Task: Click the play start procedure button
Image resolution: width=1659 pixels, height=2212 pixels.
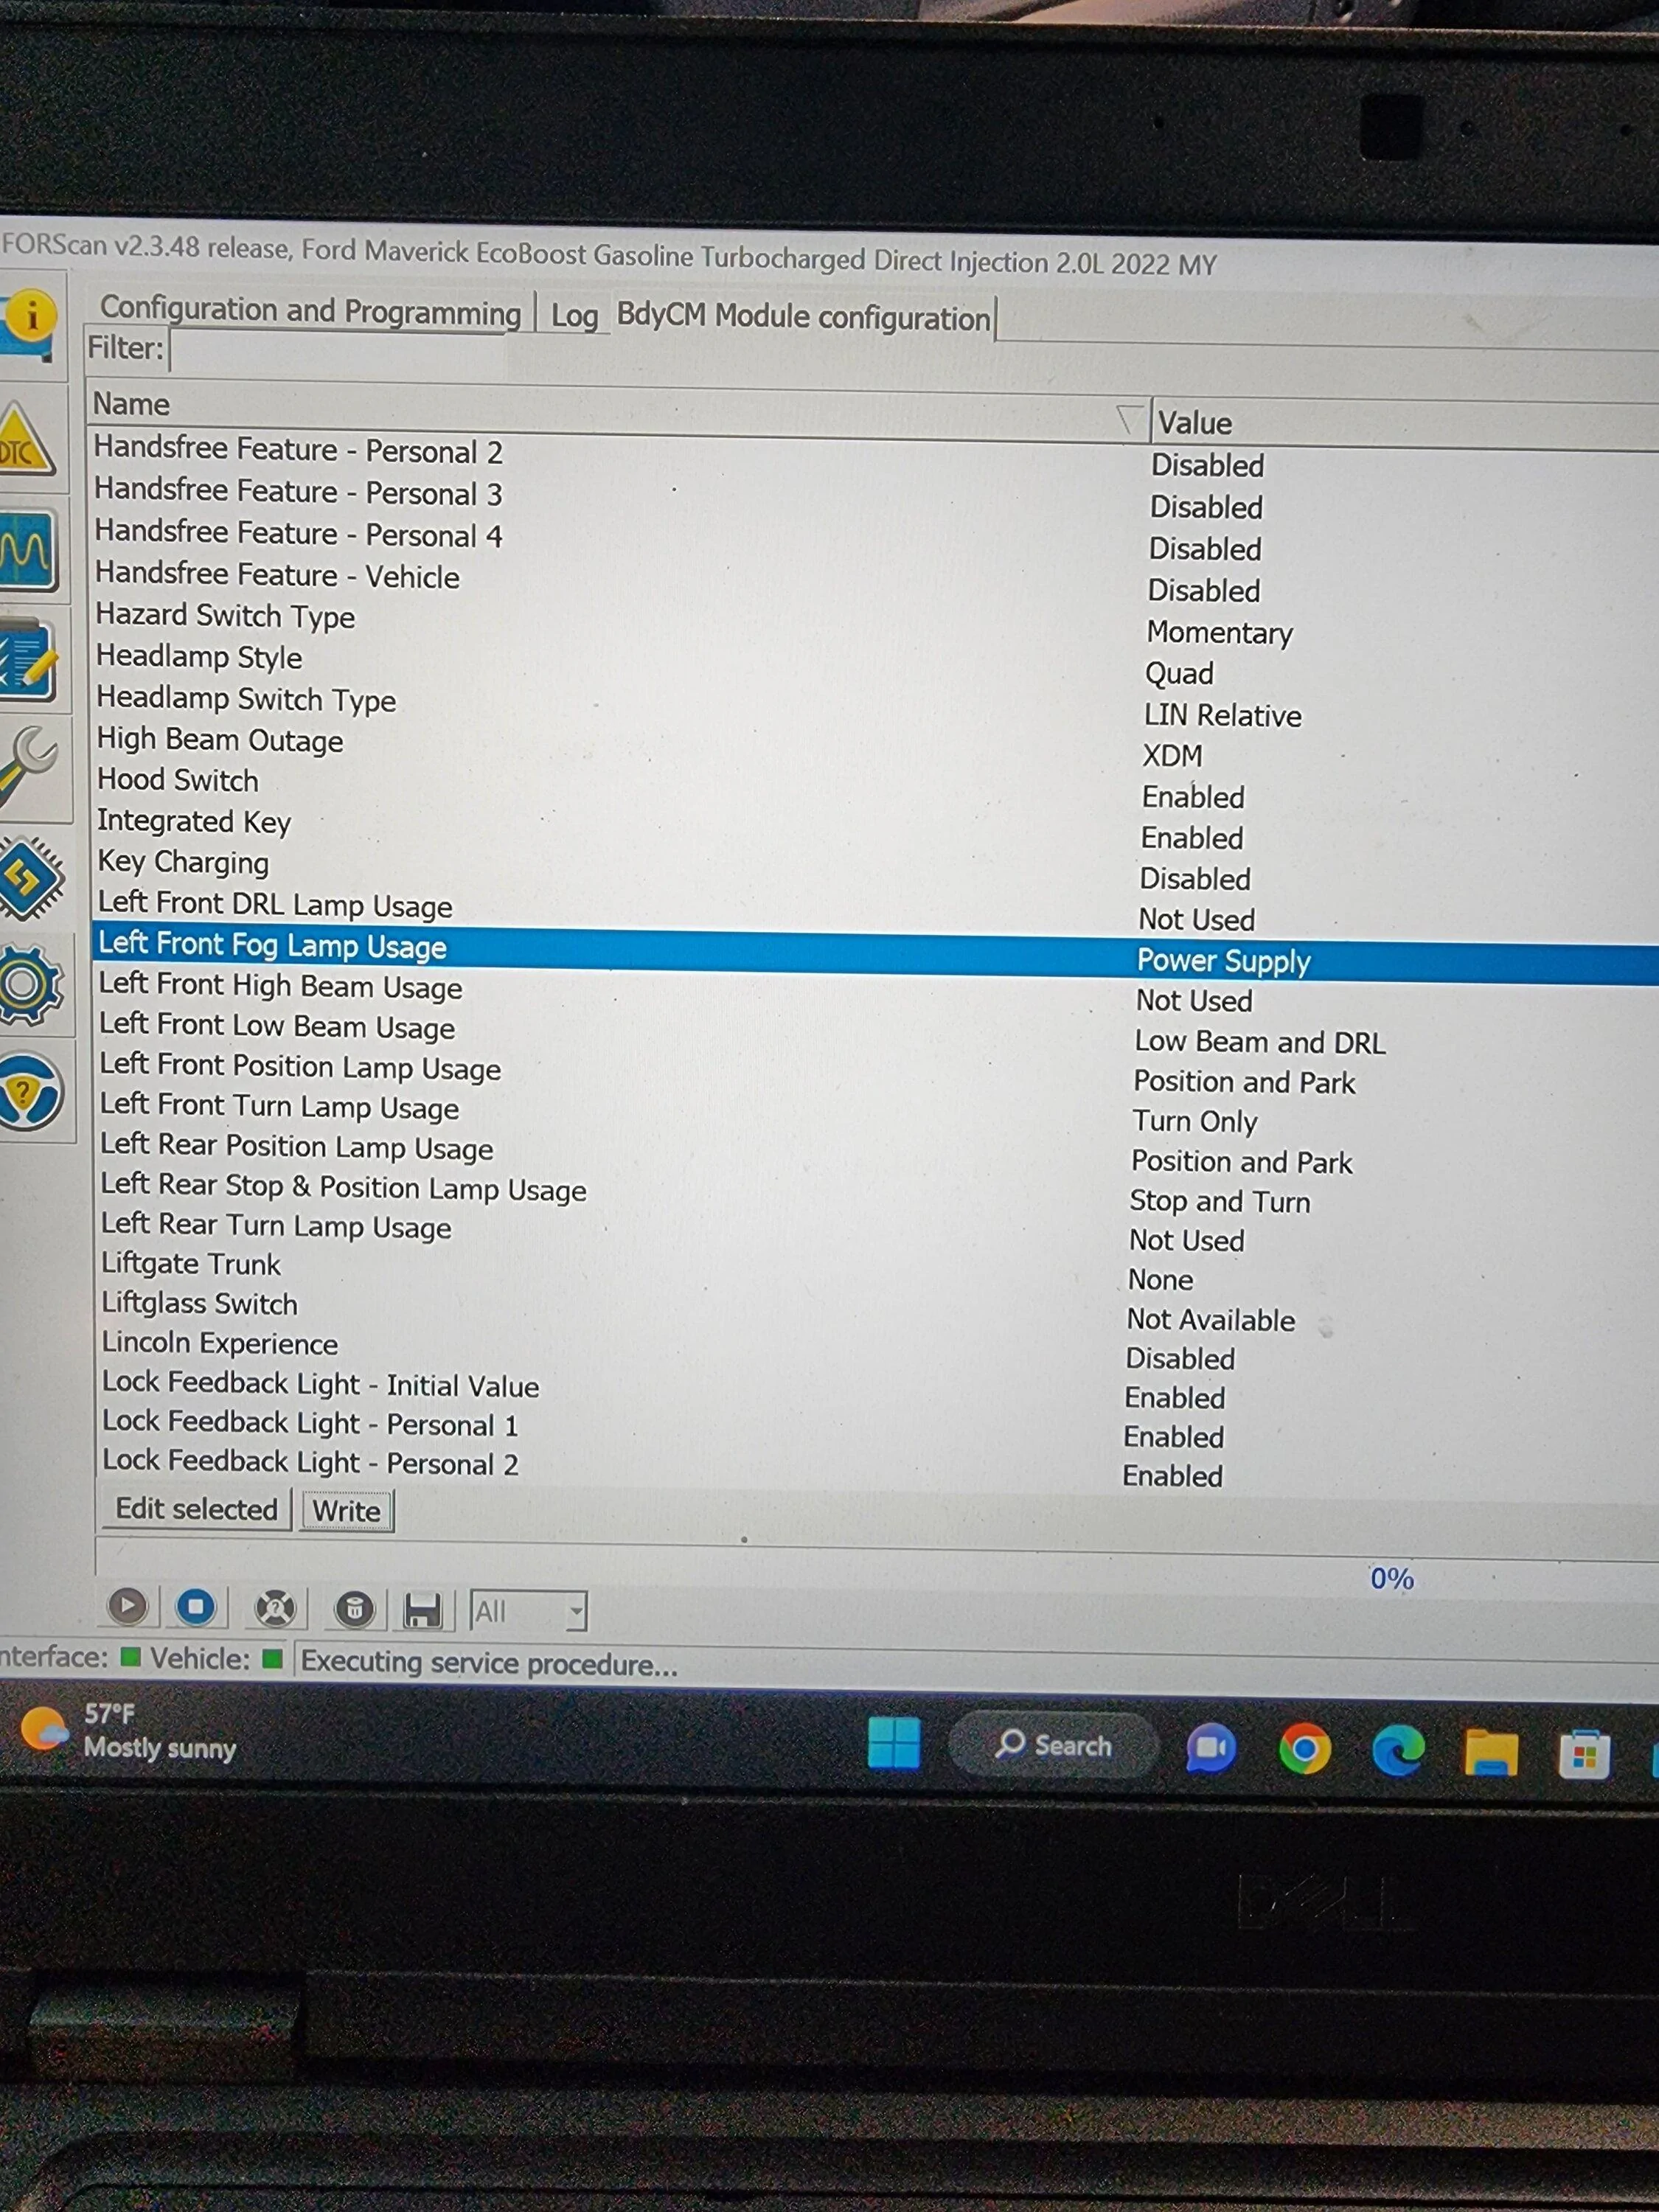Action: [x=127, y=1606]
